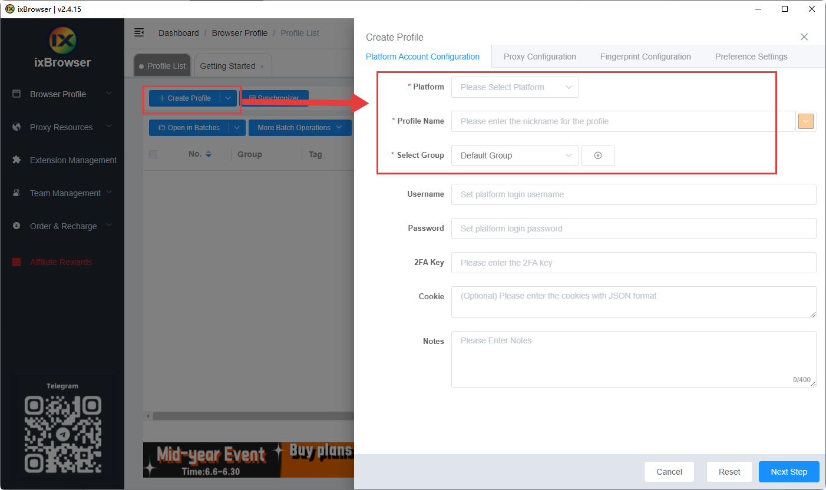Viewport: 826px width, 490px height.
Task: Toggle the select-all profiles checkbox
Action: click(153, 154)
